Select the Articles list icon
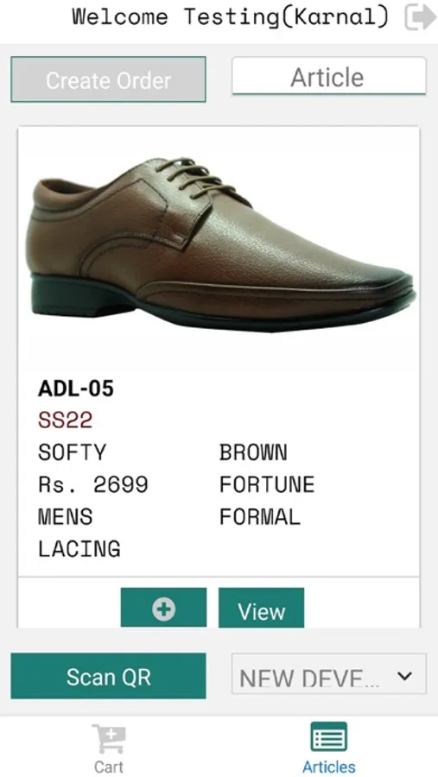 pyautogui.click(x=329, y=737)
